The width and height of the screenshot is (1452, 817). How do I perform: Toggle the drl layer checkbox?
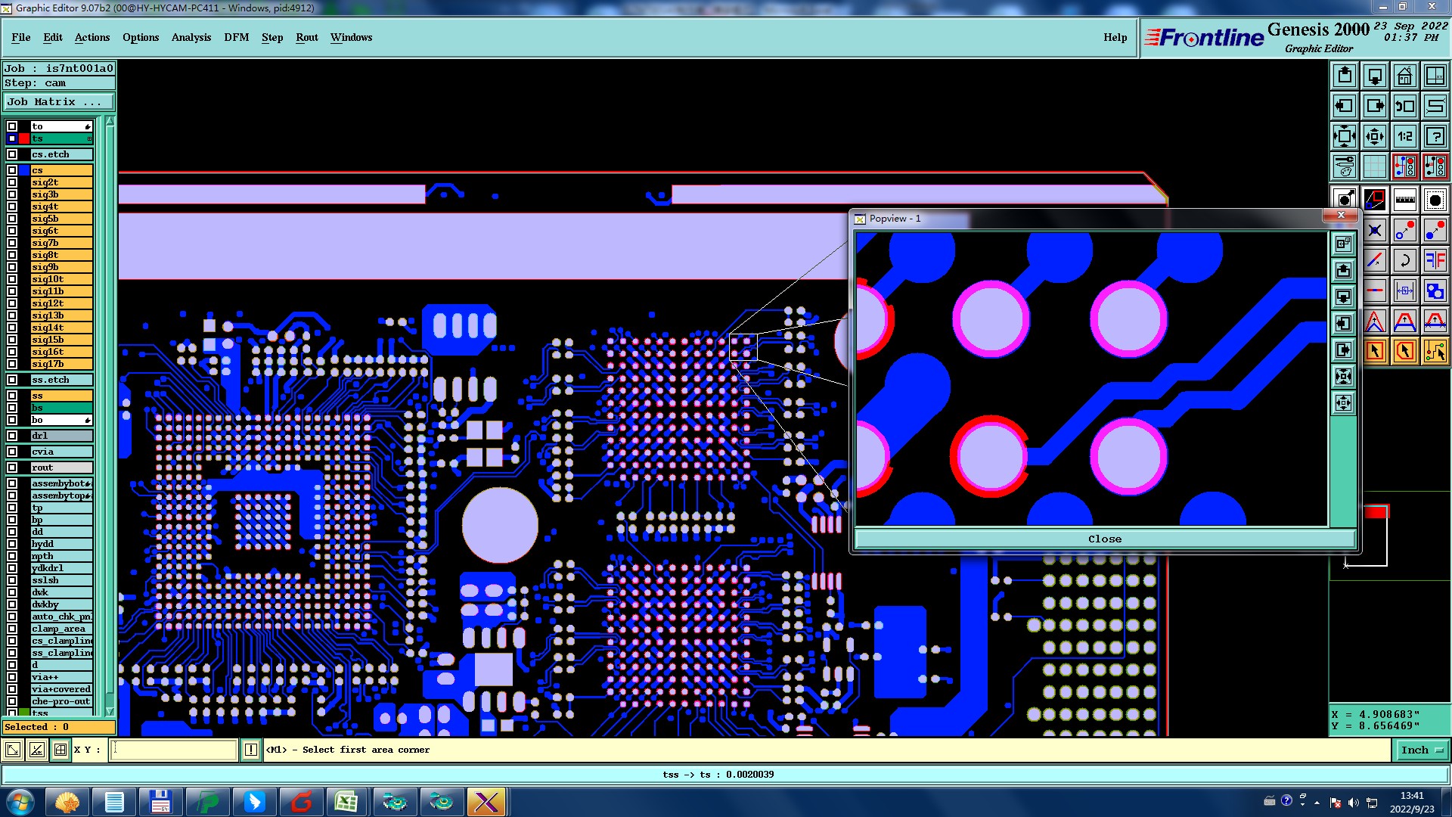[12, 436]
